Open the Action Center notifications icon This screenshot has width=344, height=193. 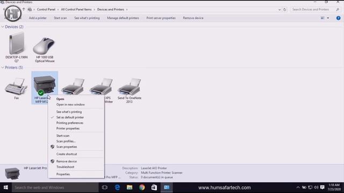click(322, 188)
